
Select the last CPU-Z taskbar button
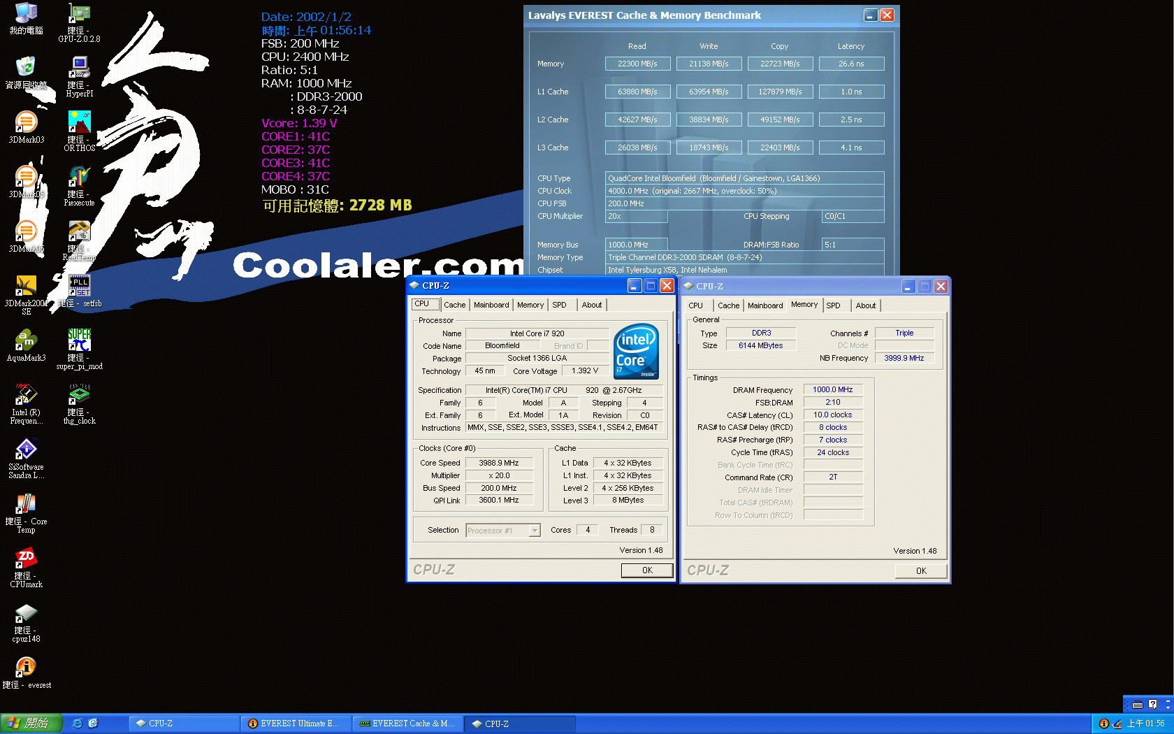tap(521, 724)
